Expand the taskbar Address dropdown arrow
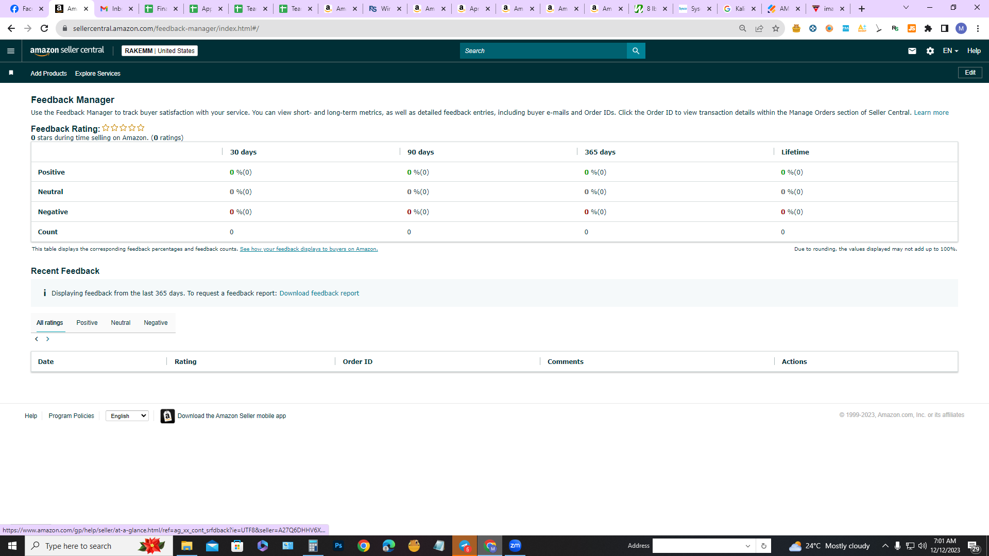The height and width of the screenshot is (556, 989). (x=748, y=546)
